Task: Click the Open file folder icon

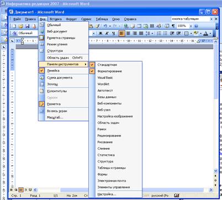Action: point(20,26)
